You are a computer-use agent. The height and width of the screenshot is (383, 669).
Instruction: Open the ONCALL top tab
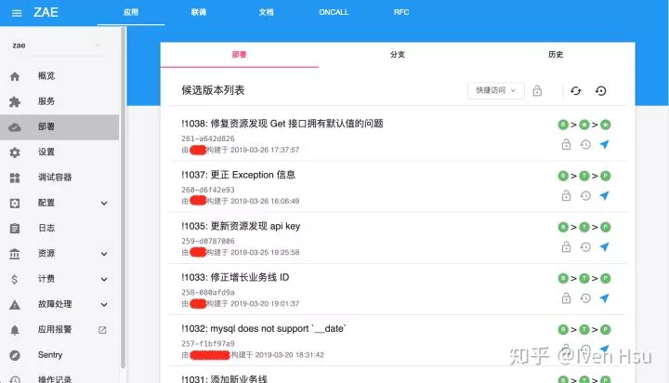pos(334,12)
